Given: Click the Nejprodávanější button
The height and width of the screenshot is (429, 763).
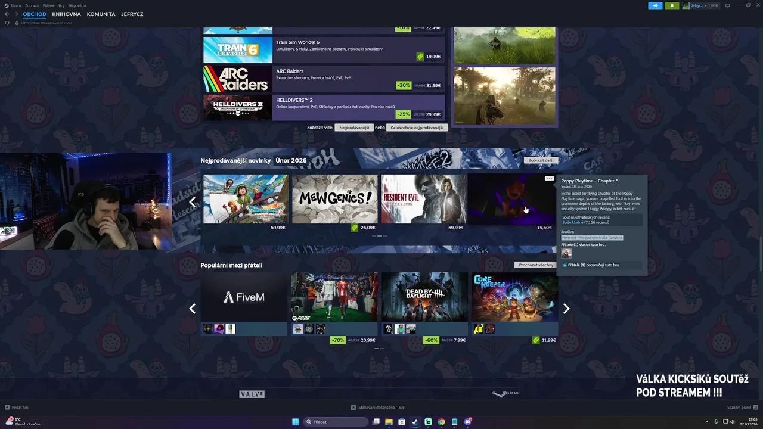Looking at the screenshot, I should [x=354, y=128].
